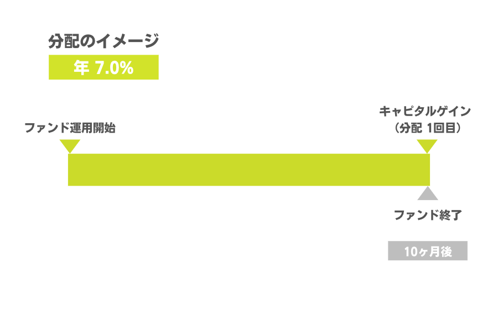Image resolution: width=498 pixels, height=315 pixels.
Task: Click the 月後 characters in the gray badge
Action: tap(440, 251)
